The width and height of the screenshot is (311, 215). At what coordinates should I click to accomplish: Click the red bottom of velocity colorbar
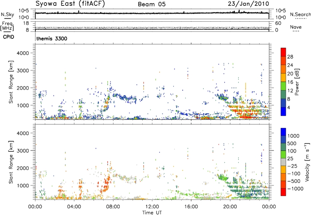coord(283,192)
